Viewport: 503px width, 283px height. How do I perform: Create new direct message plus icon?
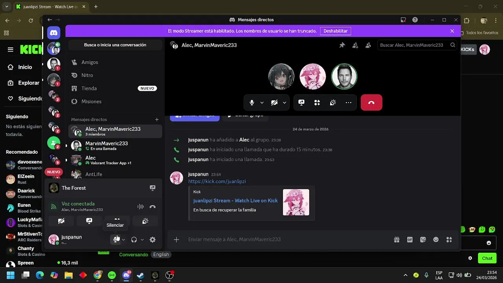click(x=157, y=119)
